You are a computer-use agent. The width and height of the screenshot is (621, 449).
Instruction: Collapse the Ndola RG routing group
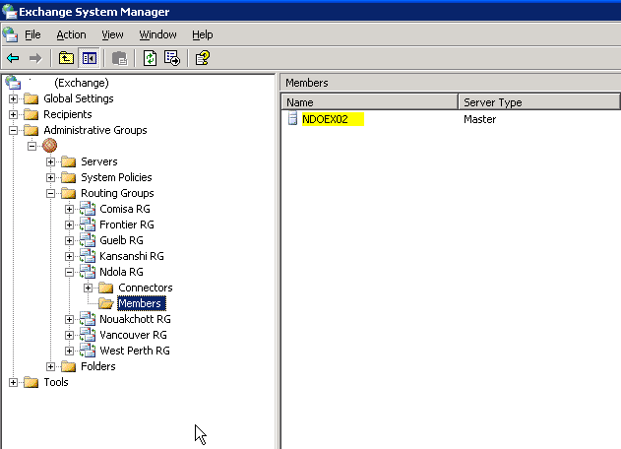click(x=69, y=272)
